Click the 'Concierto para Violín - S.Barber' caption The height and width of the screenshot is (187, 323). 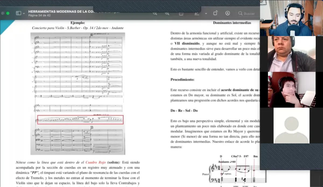click(78, 28)
